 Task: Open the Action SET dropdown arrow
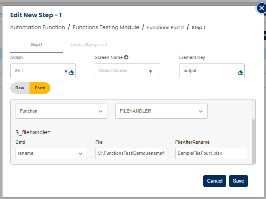tap(66, 72)
